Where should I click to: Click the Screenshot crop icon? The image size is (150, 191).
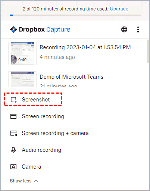tap(14, 100)
